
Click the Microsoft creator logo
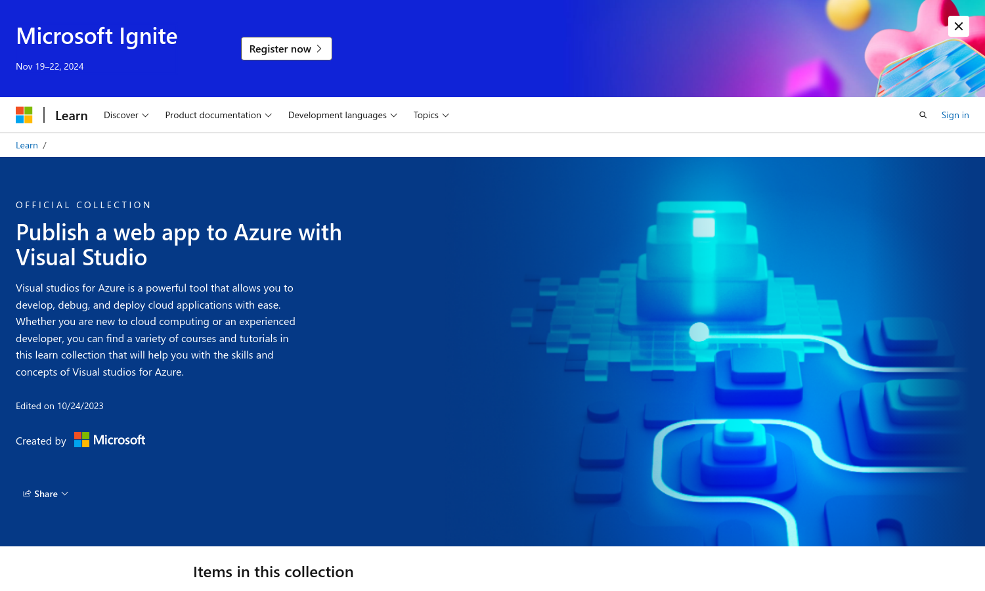110,440
